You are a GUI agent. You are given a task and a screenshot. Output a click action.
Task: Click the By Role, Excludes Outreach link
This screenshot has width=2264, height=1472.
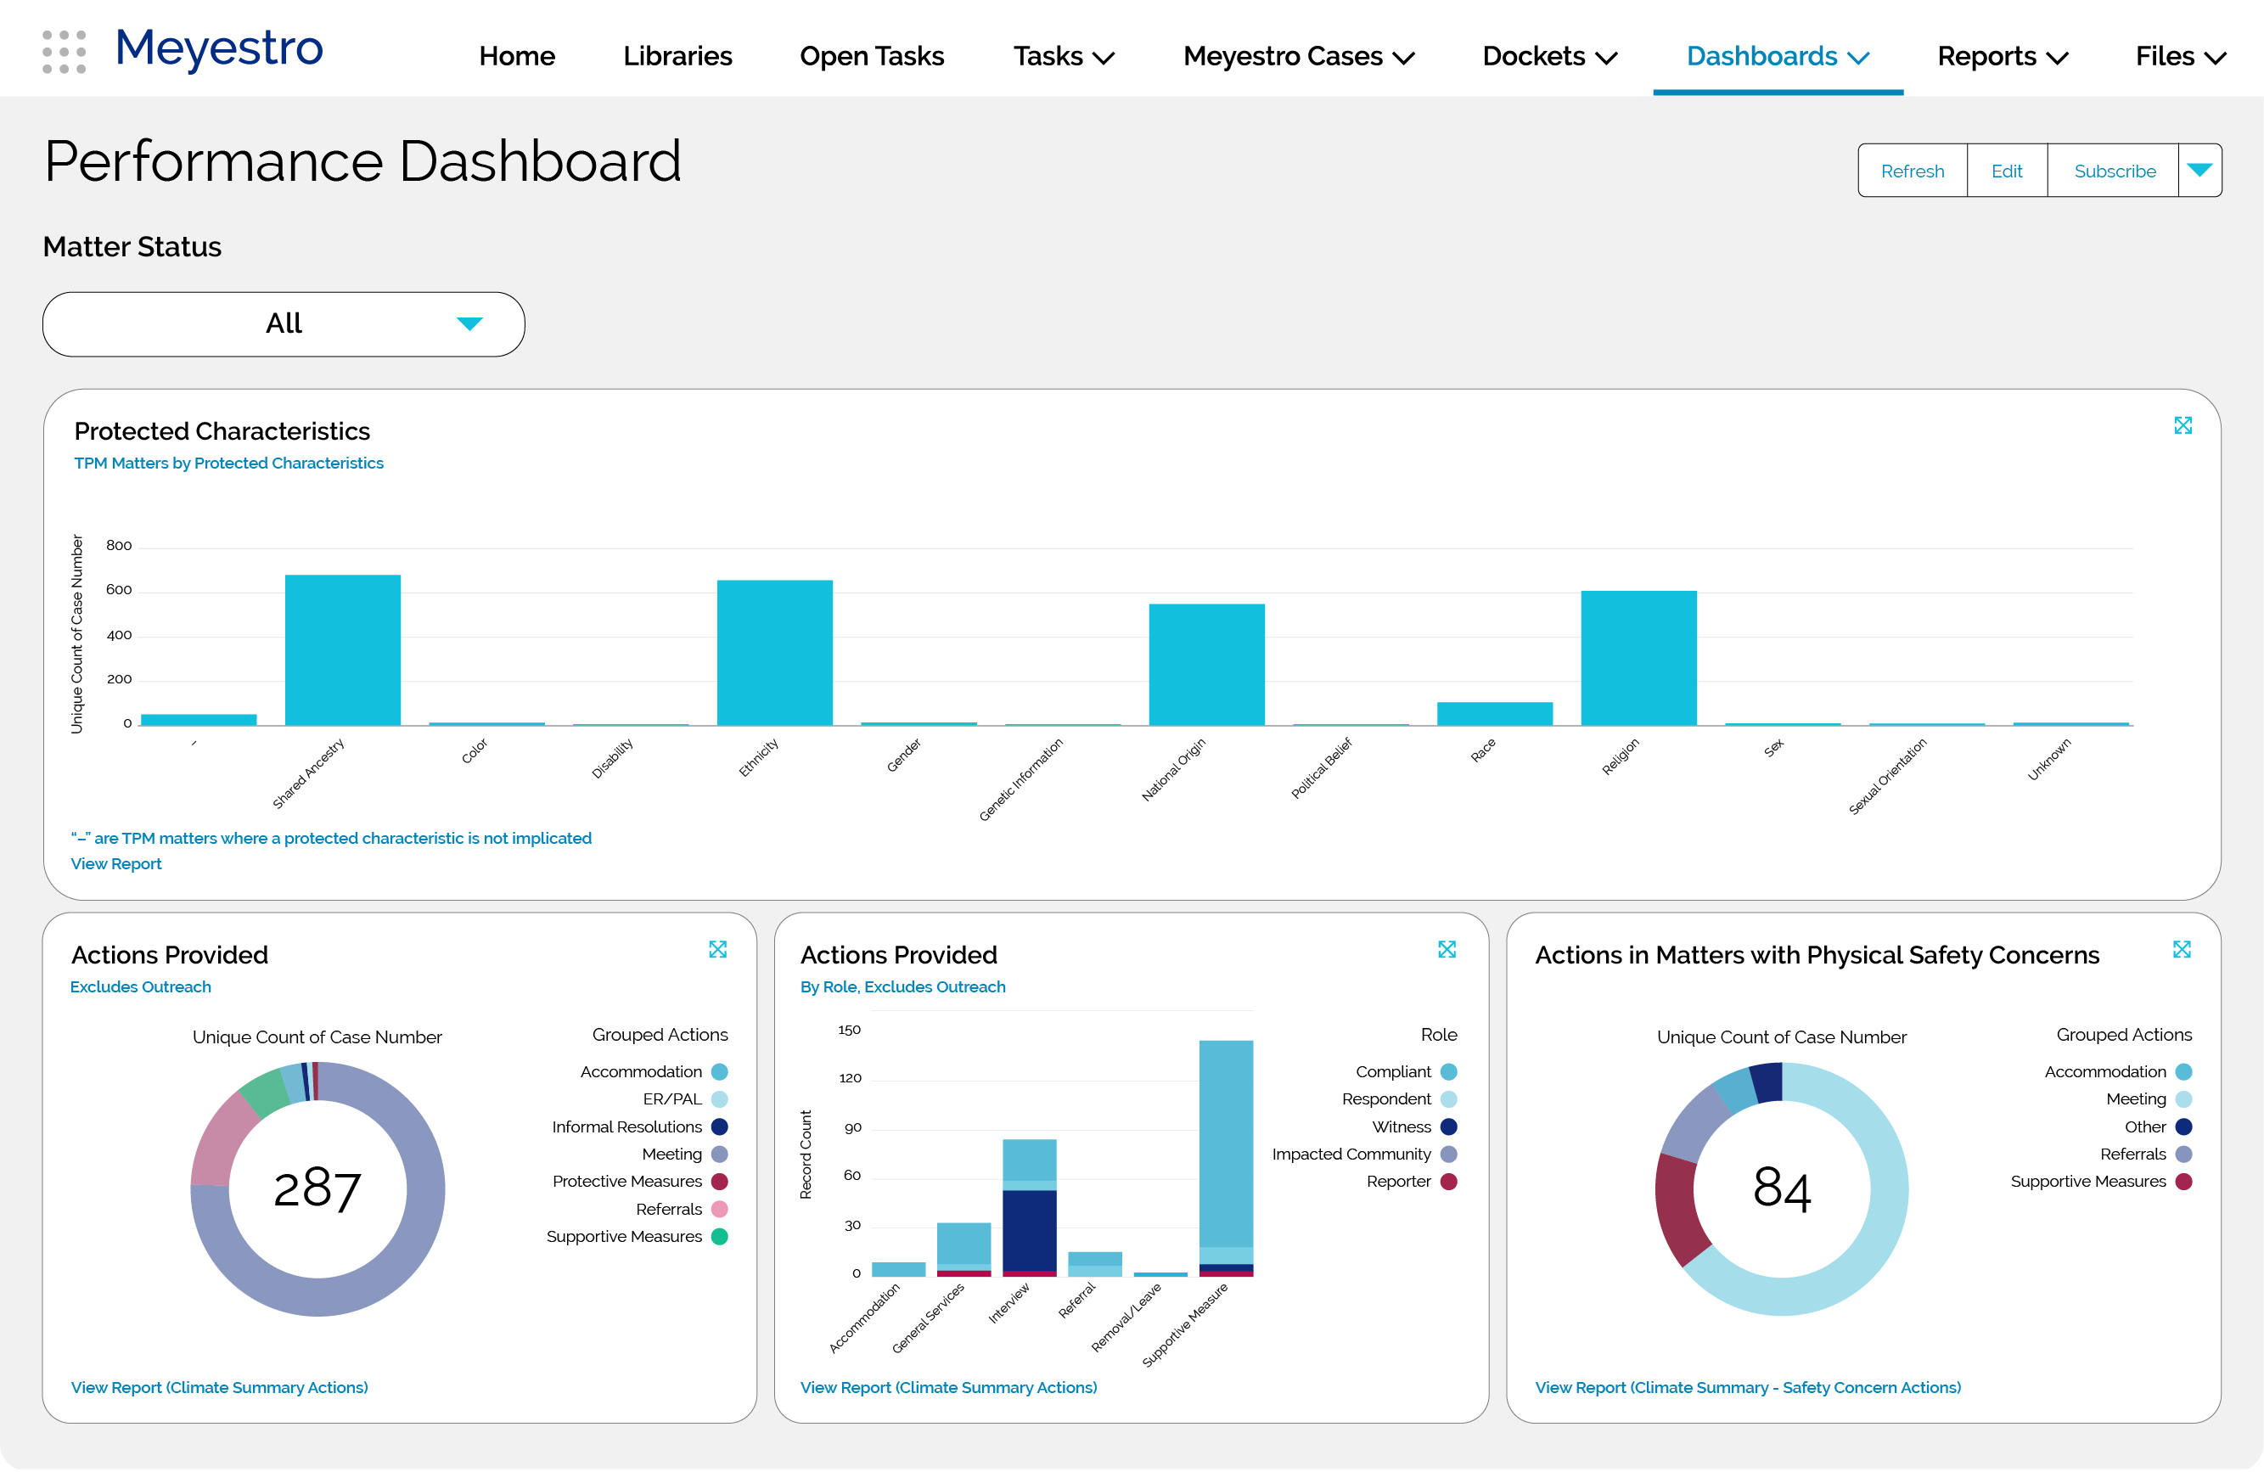tap(902, 987)
